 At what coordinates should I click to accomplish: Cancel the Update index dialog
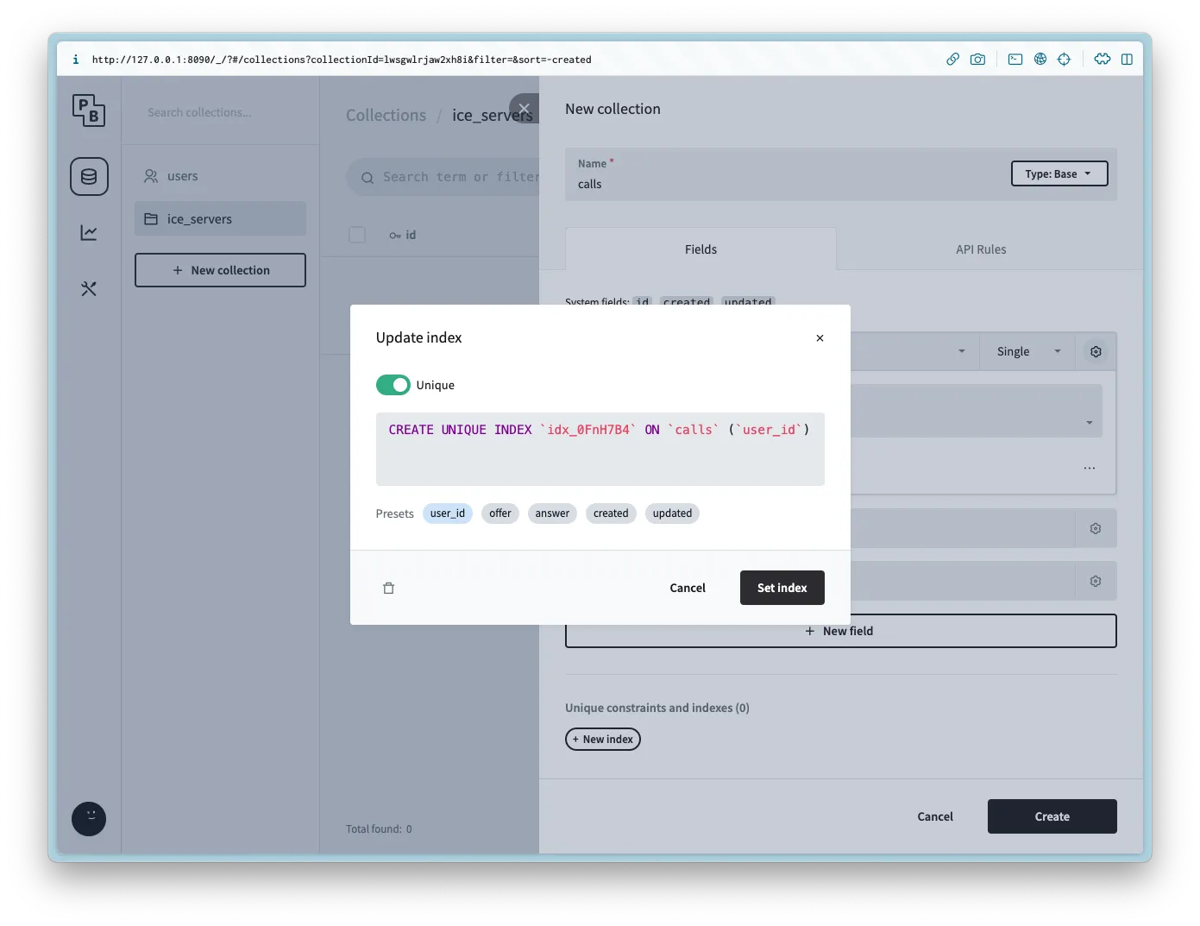(x=688, y=588)
